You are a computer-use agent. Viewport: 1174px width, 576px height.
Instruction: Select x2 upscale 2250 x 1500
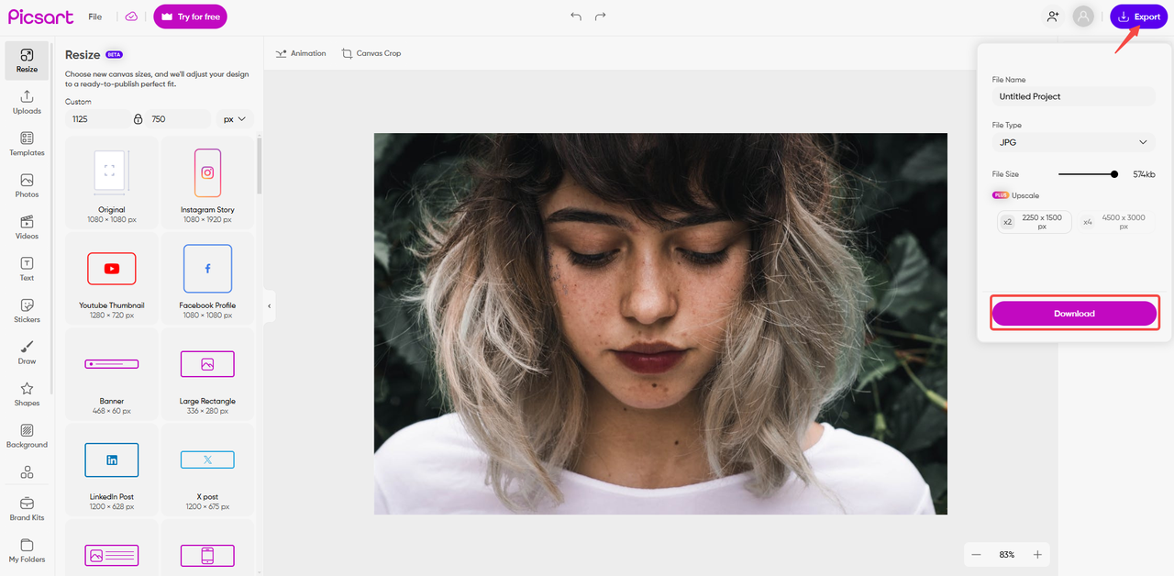tap(1035, 222)
